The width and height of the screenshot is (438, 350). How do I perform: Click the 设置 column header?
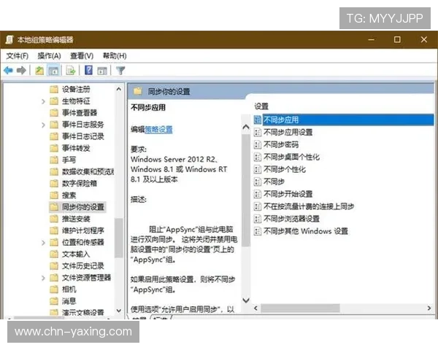click(261, 106)
